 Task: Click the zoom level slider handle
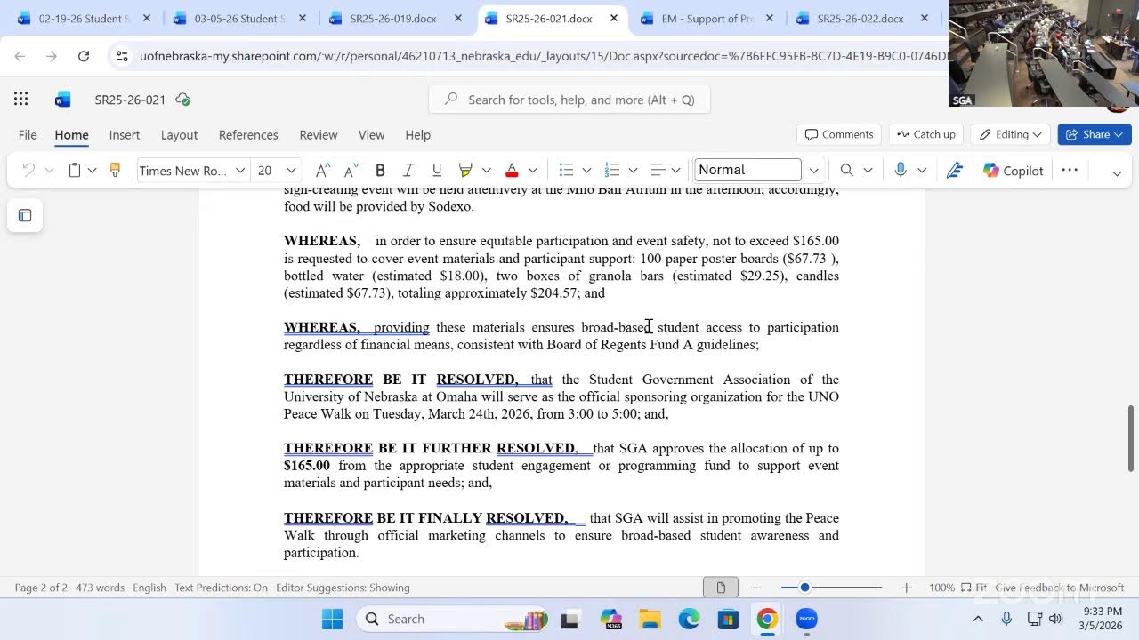(804, 588)
